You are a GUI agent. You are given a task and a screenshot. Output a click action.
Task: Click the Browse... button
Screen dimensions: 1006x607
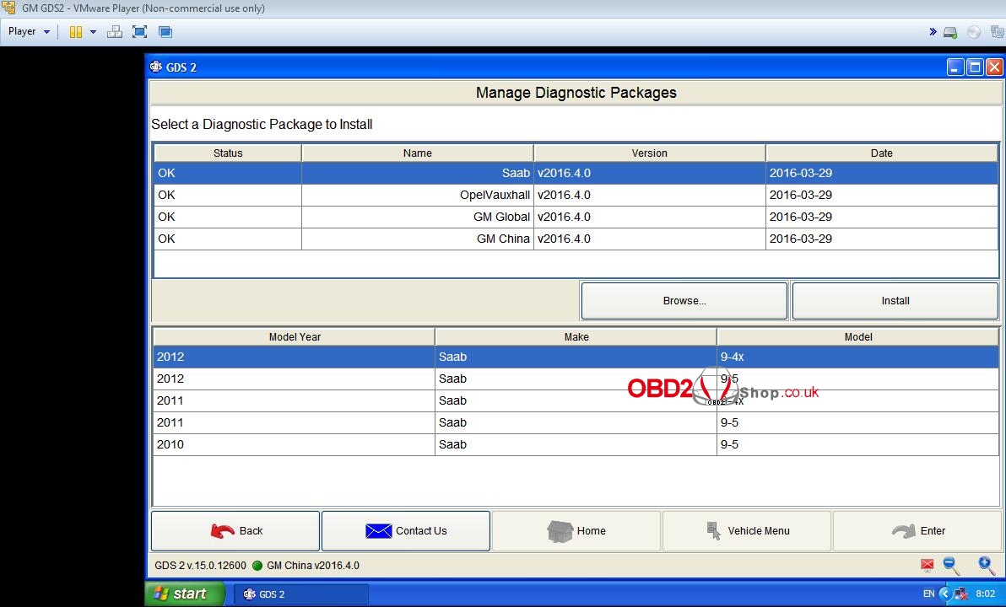coord(684,301)
